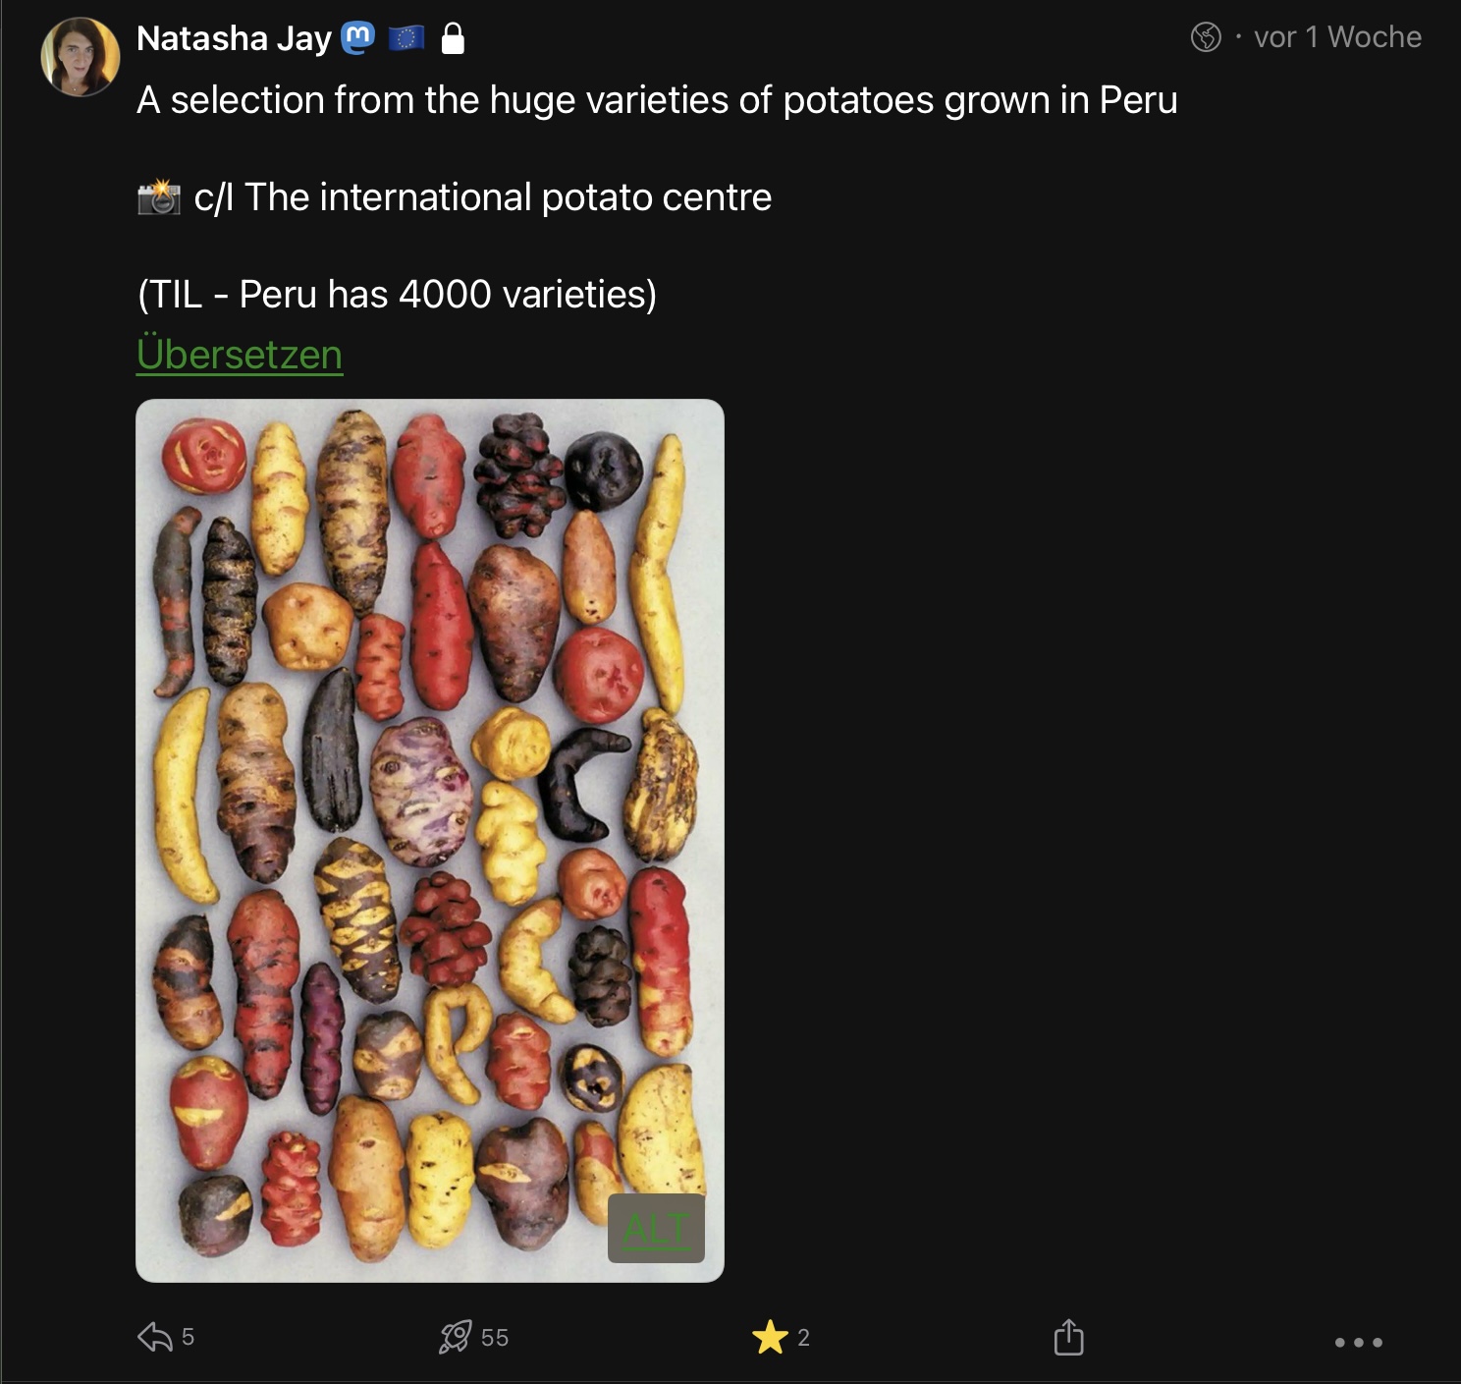Click the camera emoji in the post
The height and width of the screenshot is (1384, 1461).
click(x=159, y=197)
